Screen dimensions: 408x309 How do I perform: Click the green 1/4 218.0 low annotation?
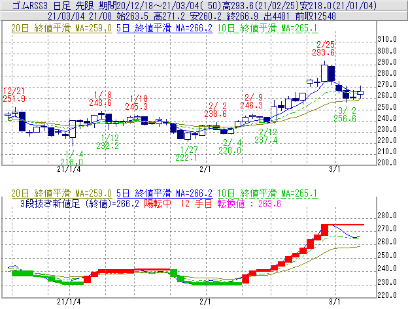[x=72, y=158]
